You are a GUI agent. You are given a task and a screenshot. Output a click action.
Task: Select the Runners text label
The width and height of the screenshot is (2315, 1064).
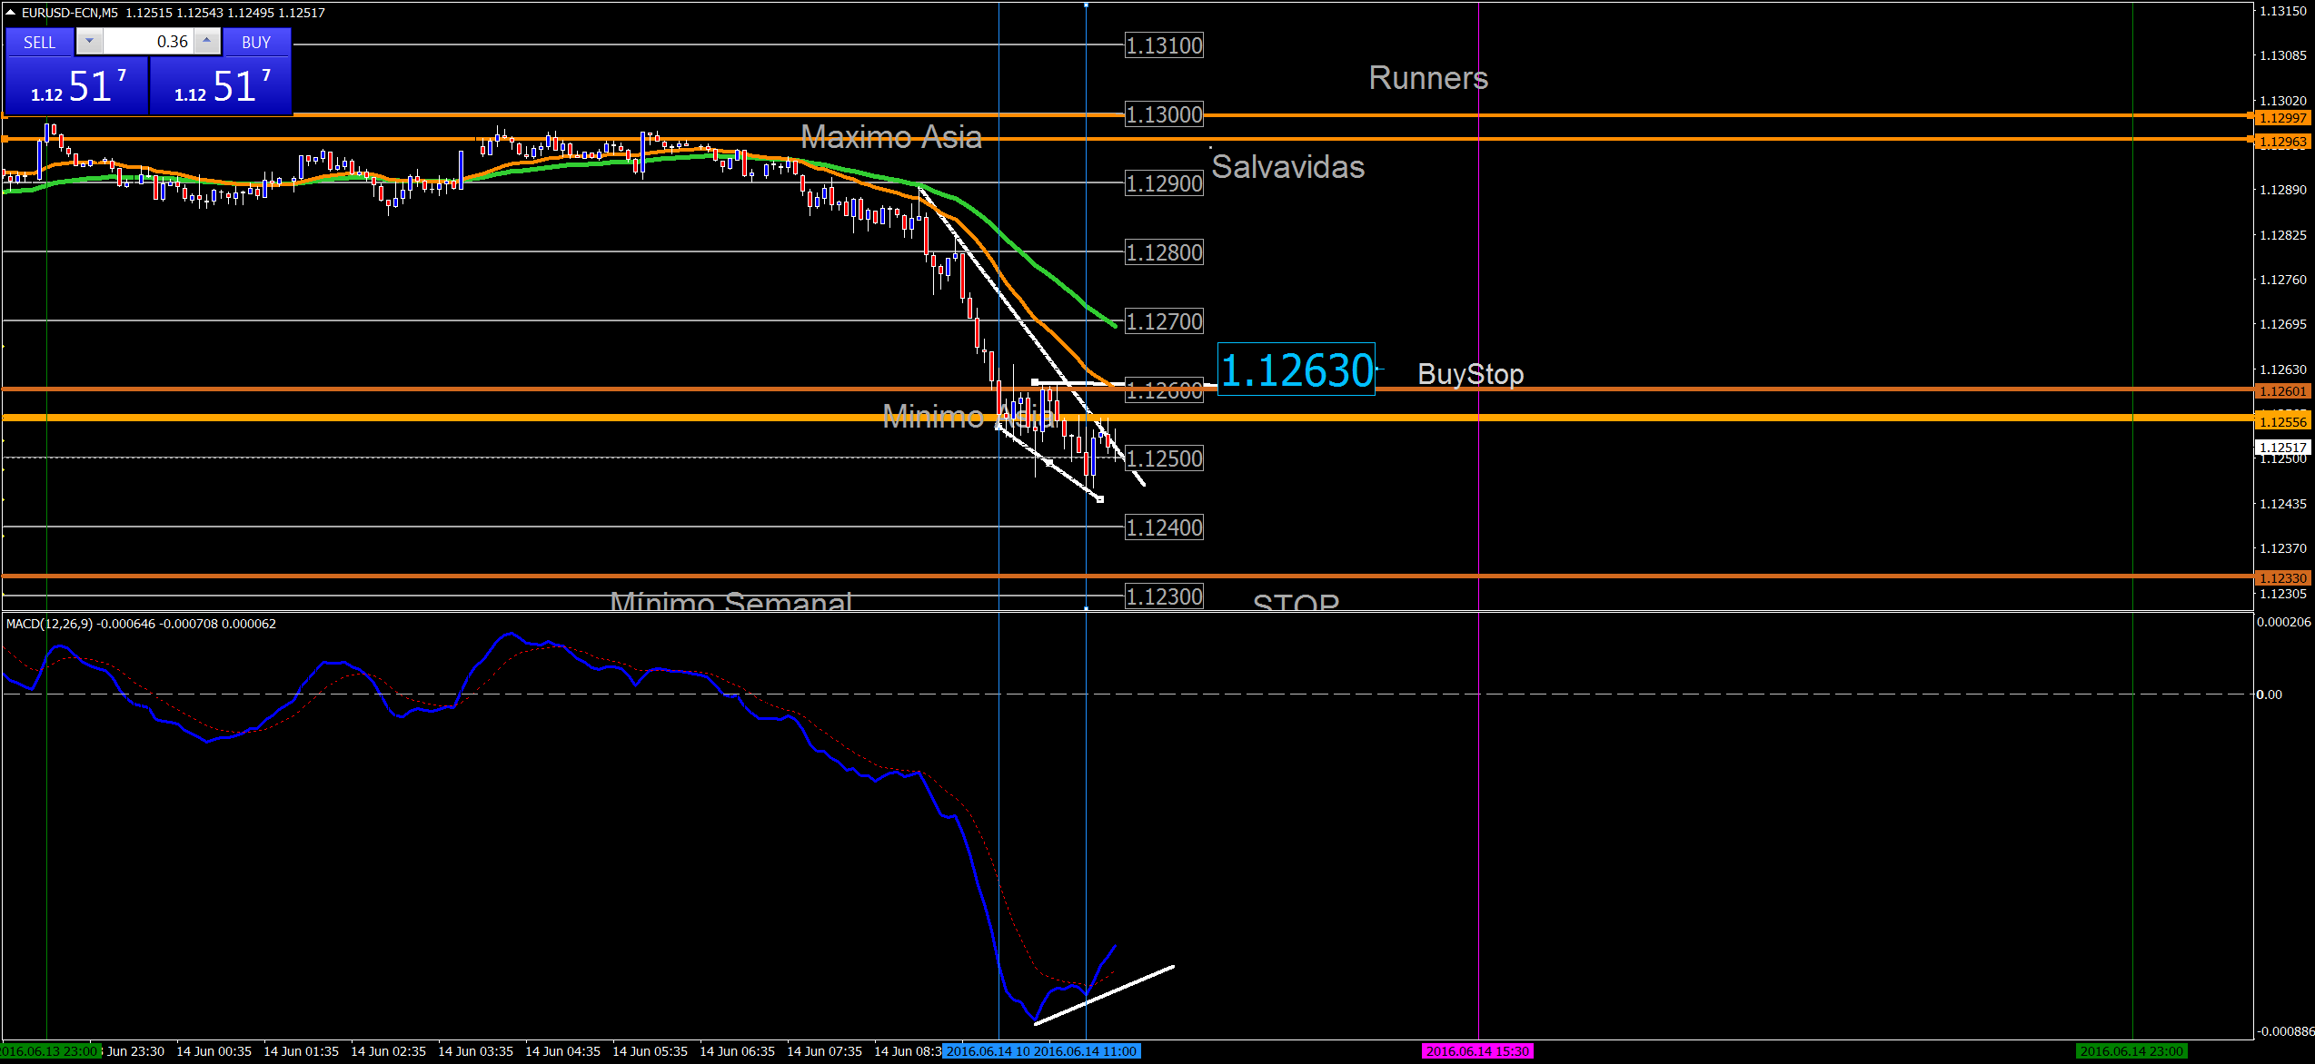(1428, 78)
